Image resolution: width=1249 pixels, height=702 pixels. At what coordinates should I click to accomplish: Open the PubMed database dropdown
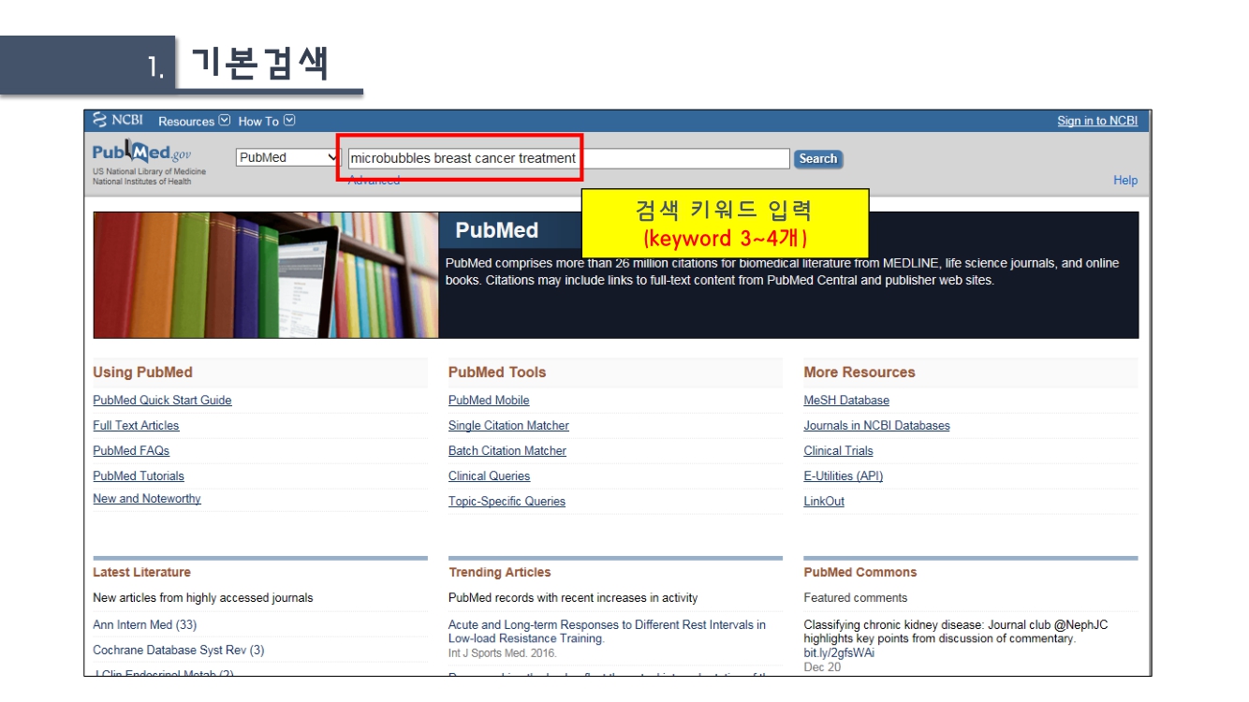tap(287, 157)
